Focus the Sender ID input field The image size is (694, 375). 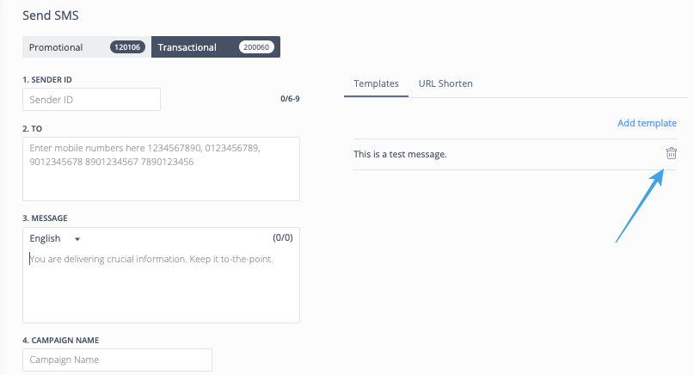[92, 99]
